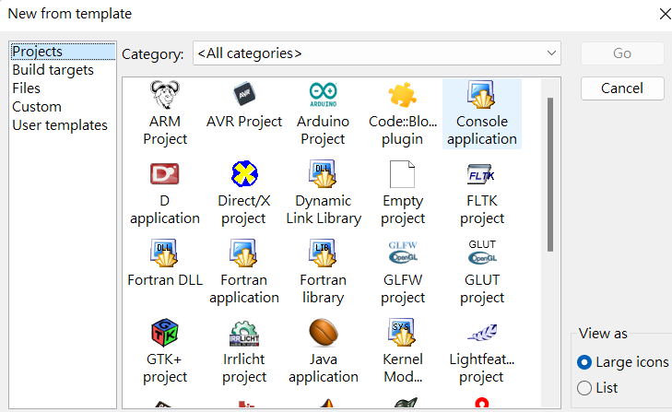The height and width of the screenshot is (412, 672).
Task: Select the GLUT project template
Action: tap(482, 272)
